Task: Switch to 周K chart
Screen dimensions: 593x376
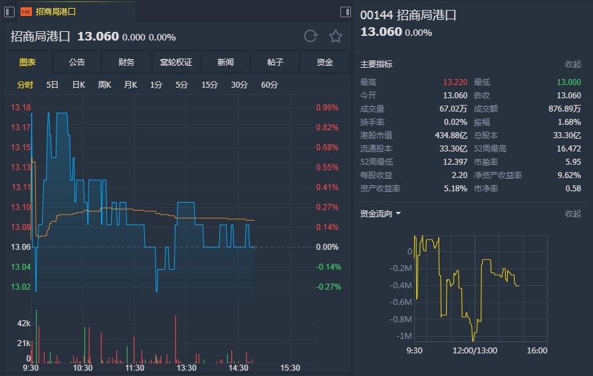Action: [104, 84]
